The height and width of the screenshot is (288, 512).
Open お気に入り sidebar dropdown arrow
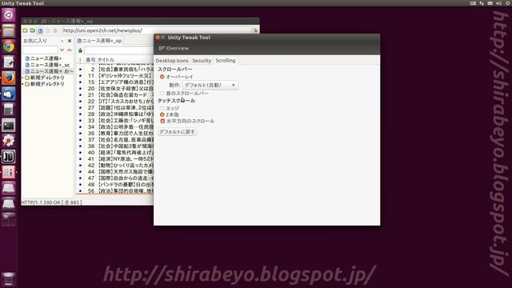point(62,41)
